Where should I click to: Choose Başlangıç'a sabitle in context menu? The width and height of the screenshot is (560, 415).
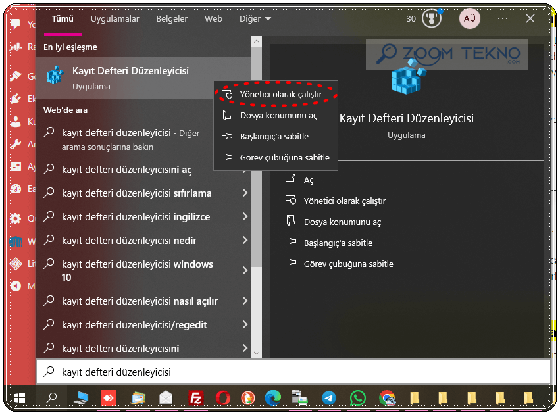(276, 136)
